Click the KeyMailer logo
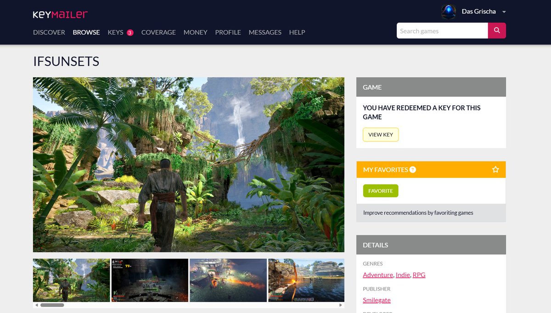551x313 pixels. pyautogui.click(x=60, y=14)
